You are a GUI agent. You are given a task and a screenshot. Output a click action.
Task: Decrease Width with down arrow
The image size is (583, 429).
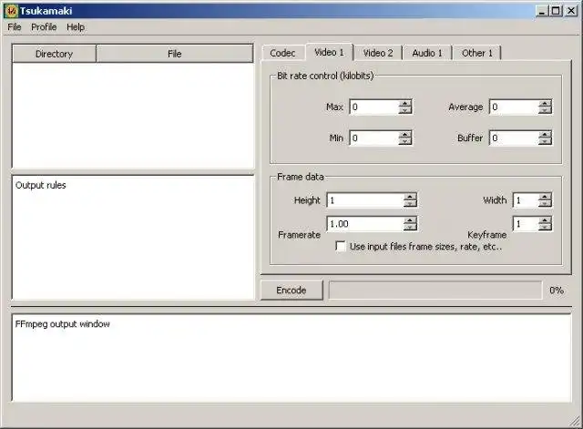[x=545, y=203]
